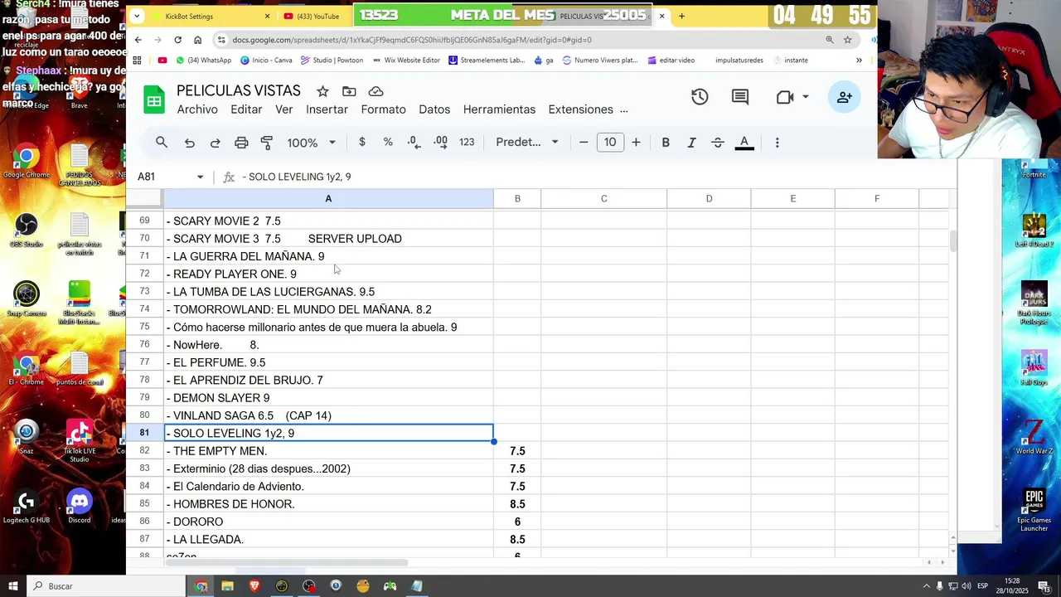Screen dimensions: 1061x597
Task: Toggle italic formatting
Action: click(691, 143)
